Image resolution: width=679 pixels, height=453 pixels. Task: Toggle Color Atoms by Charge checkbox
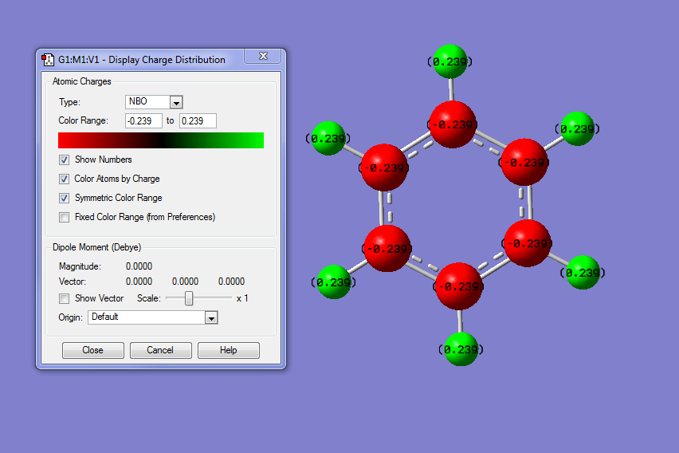pyautogui.click(x=64, y=179)
